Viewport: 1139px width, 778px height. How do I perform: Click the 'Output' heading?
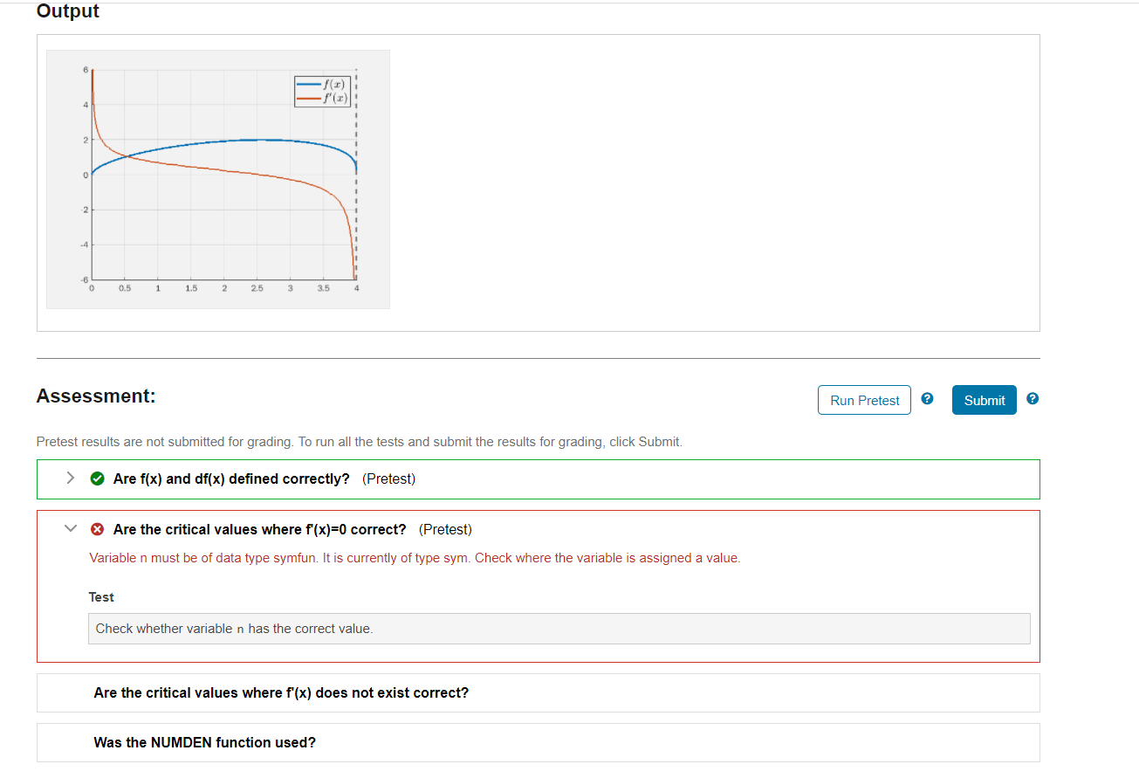pos(68,11)
